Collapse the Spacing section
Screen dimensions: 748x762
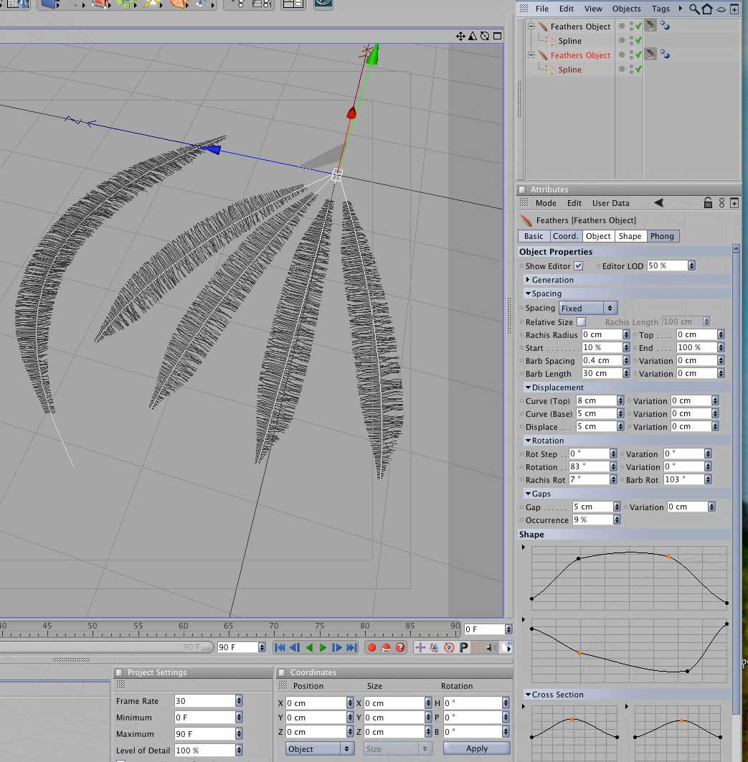pos(528,293)
